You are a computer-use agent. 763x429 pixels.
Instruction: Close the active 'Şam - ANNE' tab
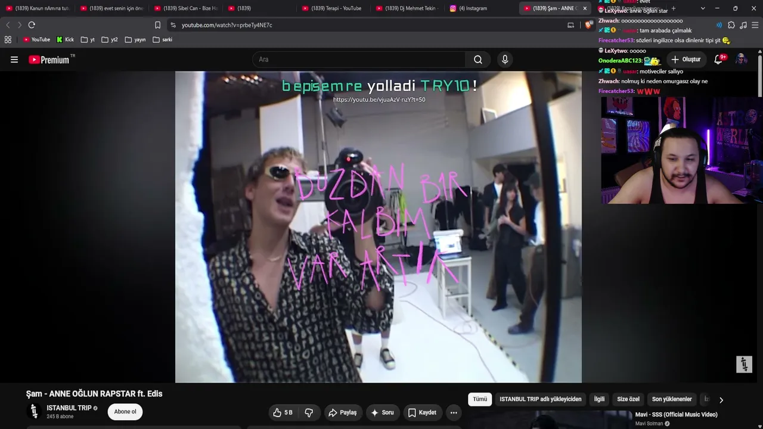pyautogui.click(x=585, y=8)
